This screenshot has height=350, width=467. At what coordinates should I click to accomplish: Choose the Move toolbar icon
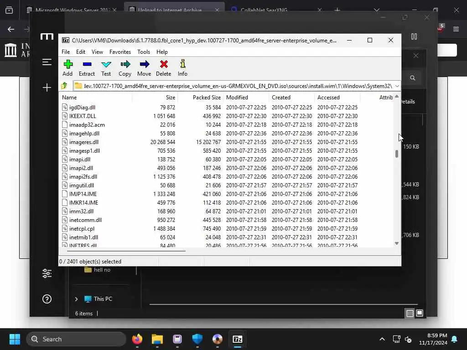pyautogui.click(x=144, y=68)
